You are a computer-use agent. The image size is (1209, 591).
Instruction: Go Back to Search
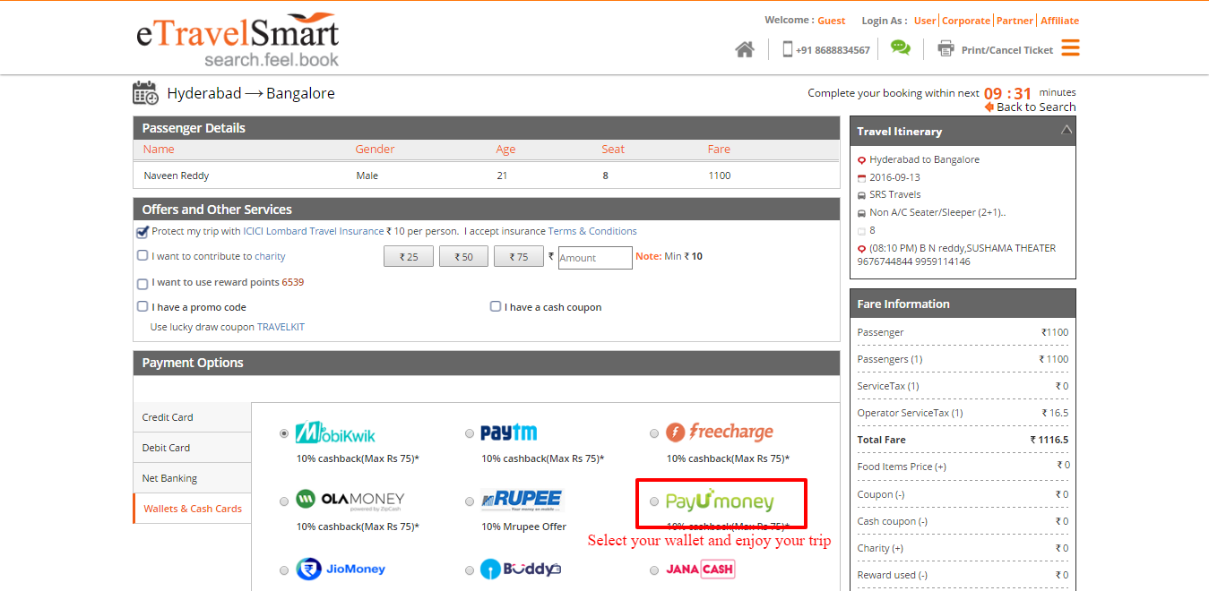tap(1036, 107)
